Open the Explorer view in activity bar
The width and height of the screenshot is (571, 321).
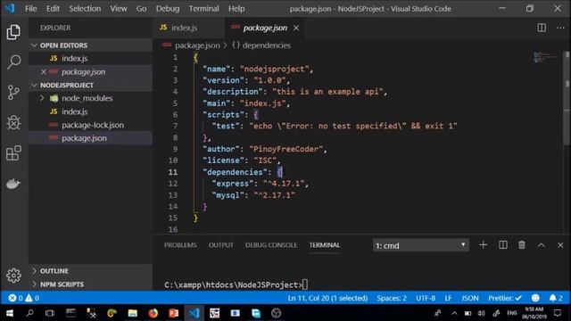tap(13, 32)
